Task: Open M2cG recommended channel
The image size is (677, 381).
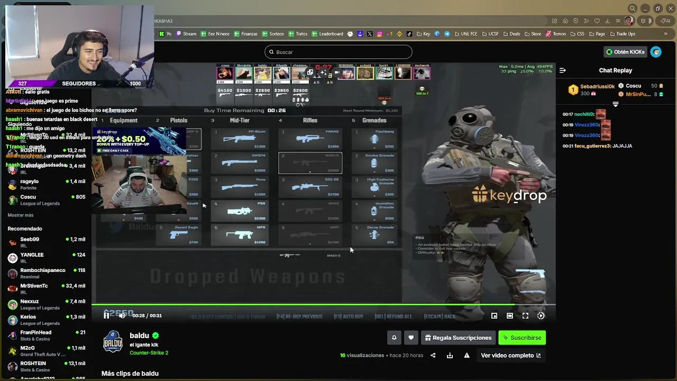Action: click(46, 351)
